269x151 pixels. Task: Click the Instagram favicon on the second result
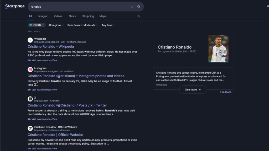[30, 69]
